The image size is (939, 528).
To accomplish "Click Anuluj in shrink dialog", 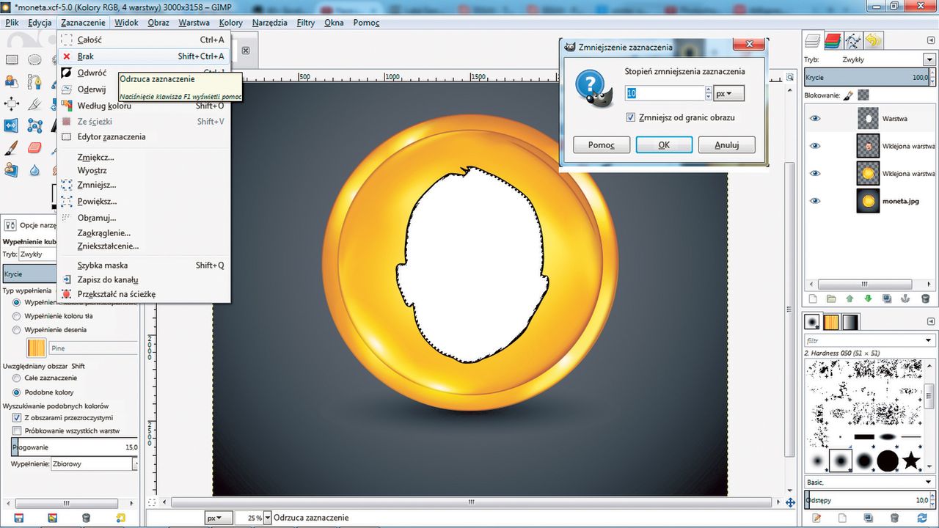I will (x=726, y=144).
